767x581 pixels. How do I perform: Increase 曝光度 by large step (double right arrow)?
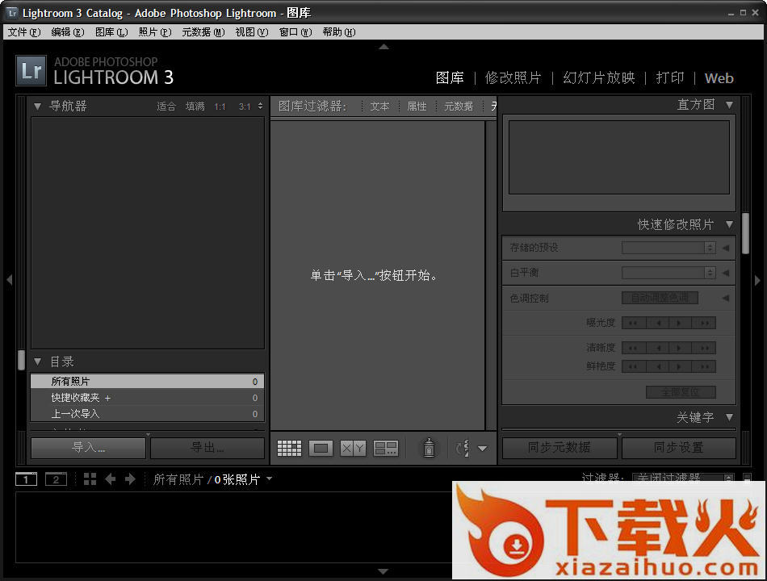pos(704,323)
